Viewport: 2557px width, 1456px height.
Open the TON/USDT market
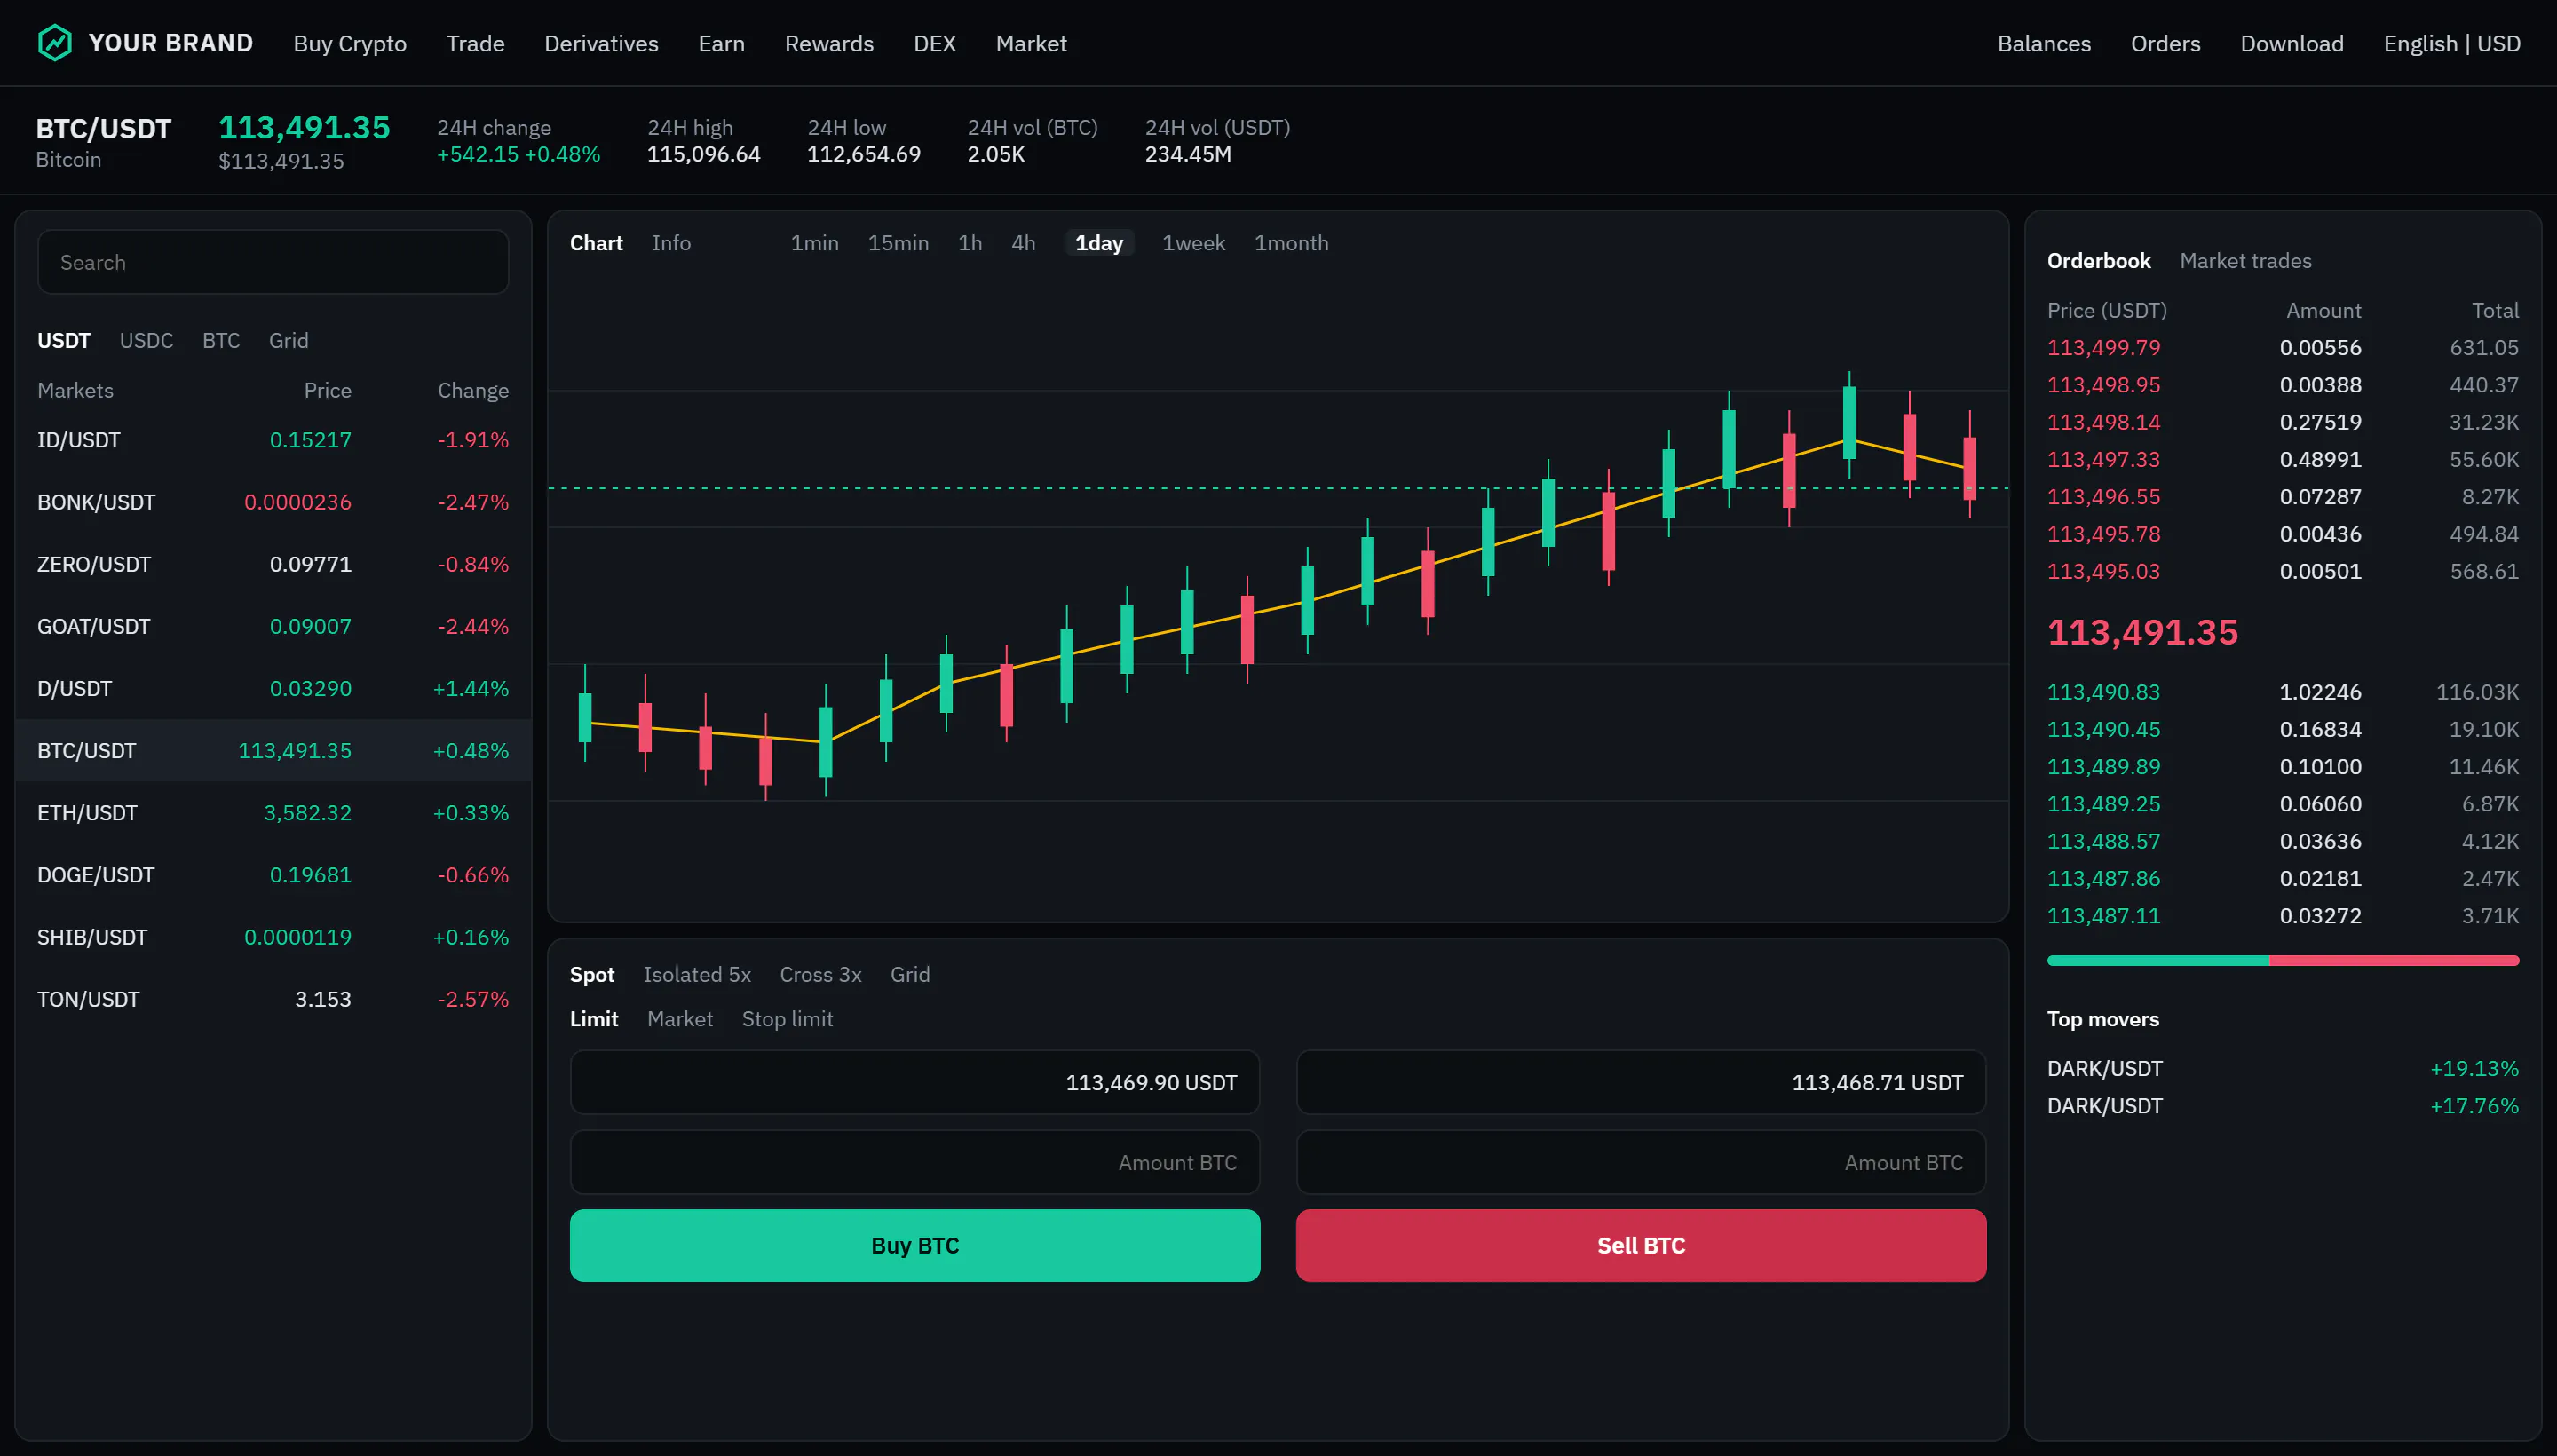(273, 999)
